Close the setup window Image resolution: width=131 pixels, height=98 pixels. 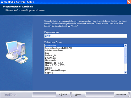[129, 2]
